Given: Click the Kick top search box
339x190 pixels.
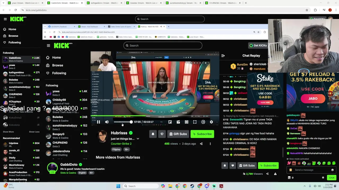Looking at the screenshot, I should click(170, 19).
